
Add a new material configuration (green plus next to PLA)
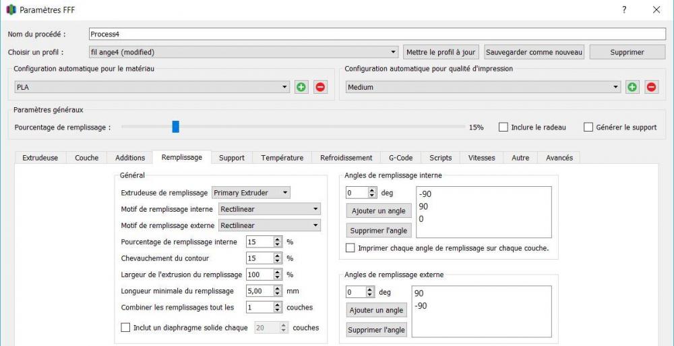click(x=301, y=88)
